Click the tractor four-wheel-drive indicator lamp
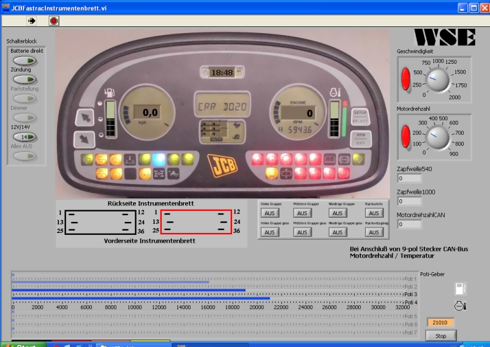 click(173, 173)
